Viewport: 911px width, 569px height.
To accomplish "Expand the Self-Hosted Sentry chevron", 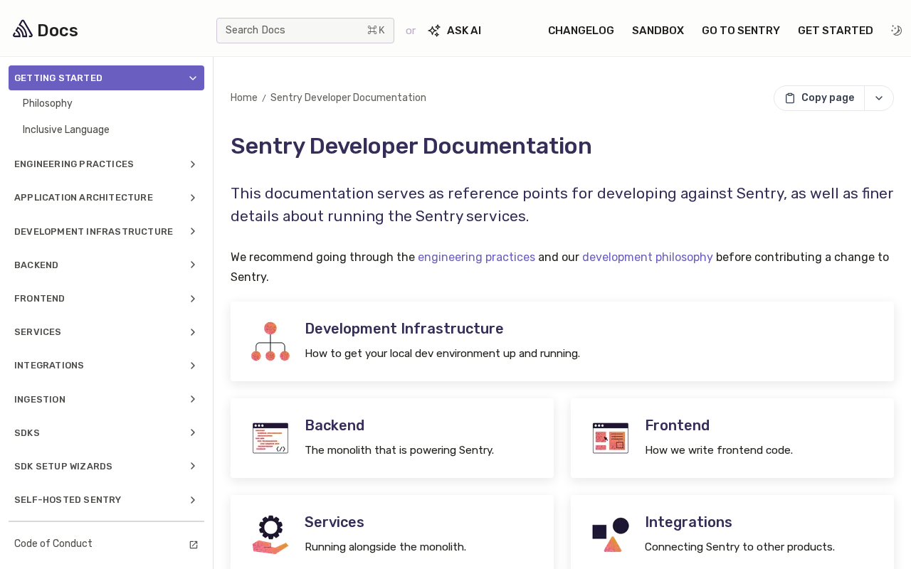I will click(193, 500).
